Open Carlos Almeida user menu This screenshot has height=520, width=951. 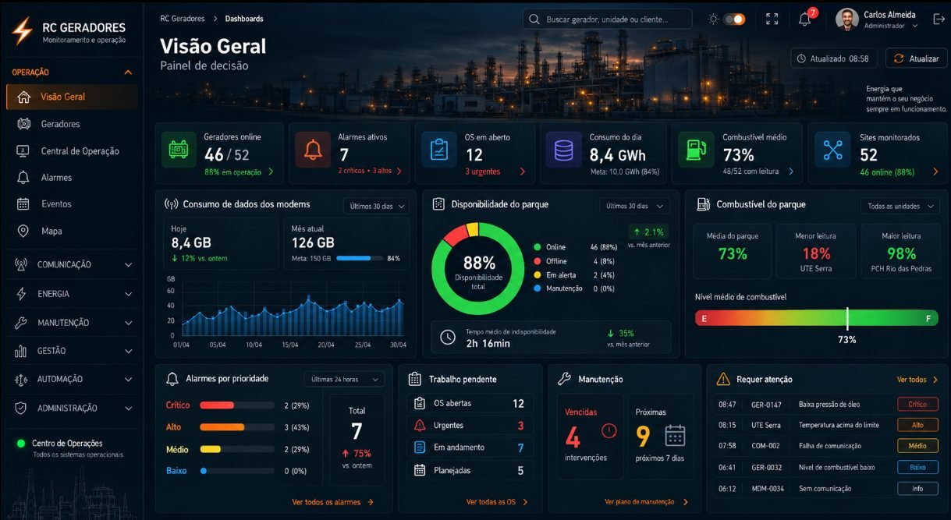click(878, 19)
